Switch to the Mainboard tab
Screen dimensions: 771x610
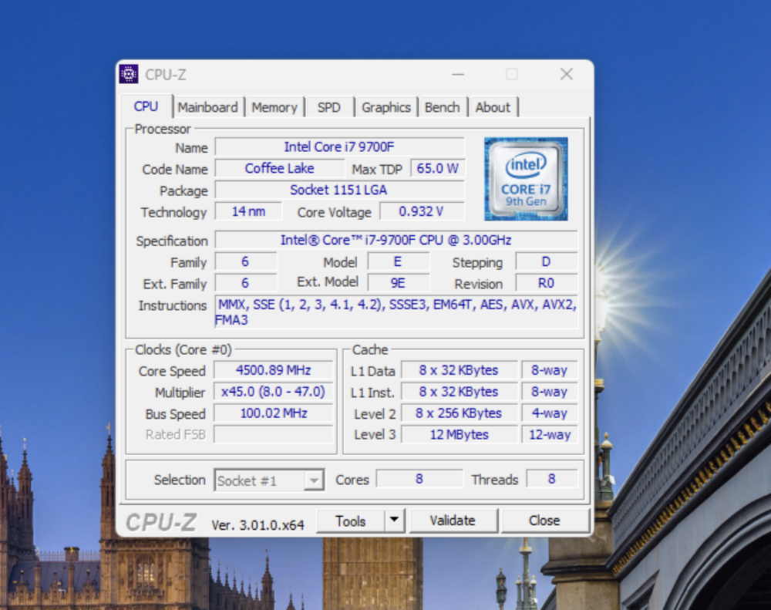[207, 107]
